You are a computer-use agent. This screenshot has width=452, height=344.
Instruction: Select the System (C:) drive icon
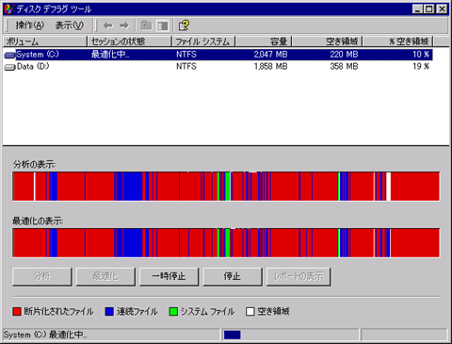tap(9, 56)
